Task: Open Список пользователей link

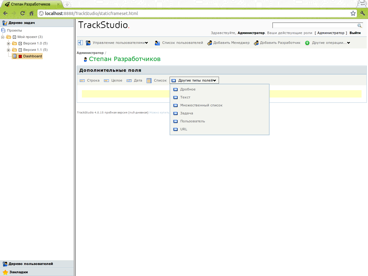Action: coord(182,43)
